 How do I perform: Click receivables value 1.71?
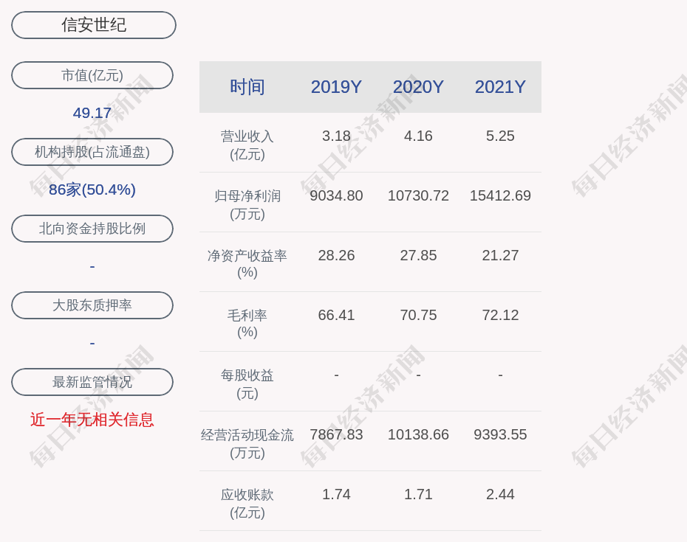point(418,494)
